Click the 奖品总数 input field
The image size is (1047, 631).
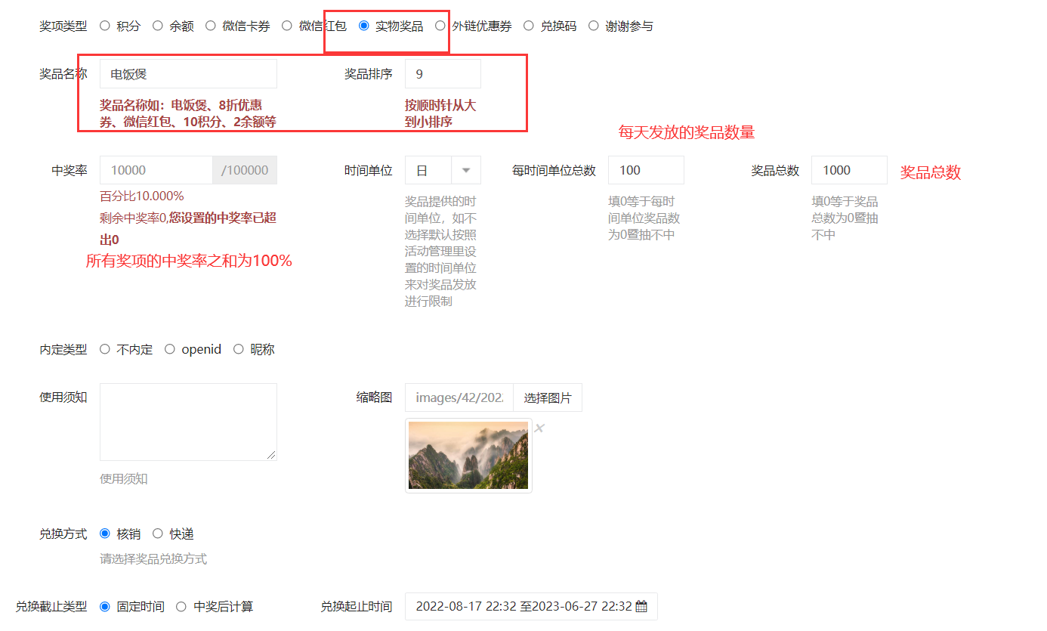tap(848, 170)
